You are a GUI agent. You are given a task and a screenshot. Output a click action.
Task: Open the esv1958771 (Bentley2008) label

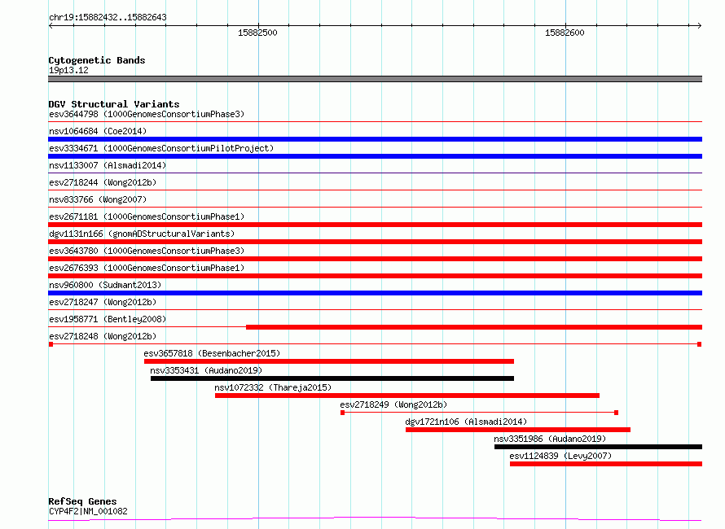point(108,319)
